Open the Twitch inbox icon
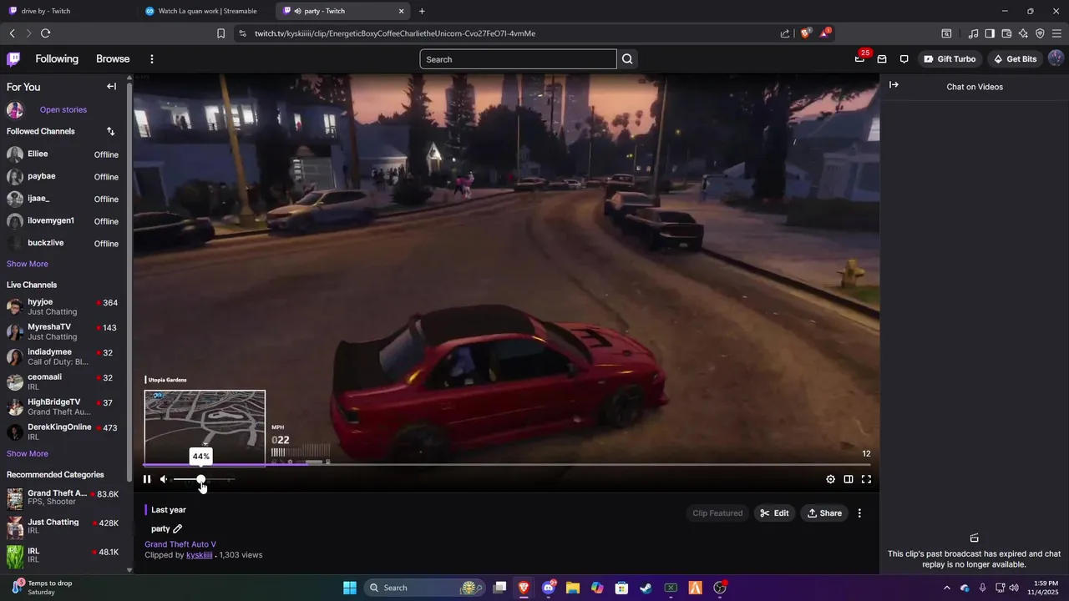 (882, 59)
